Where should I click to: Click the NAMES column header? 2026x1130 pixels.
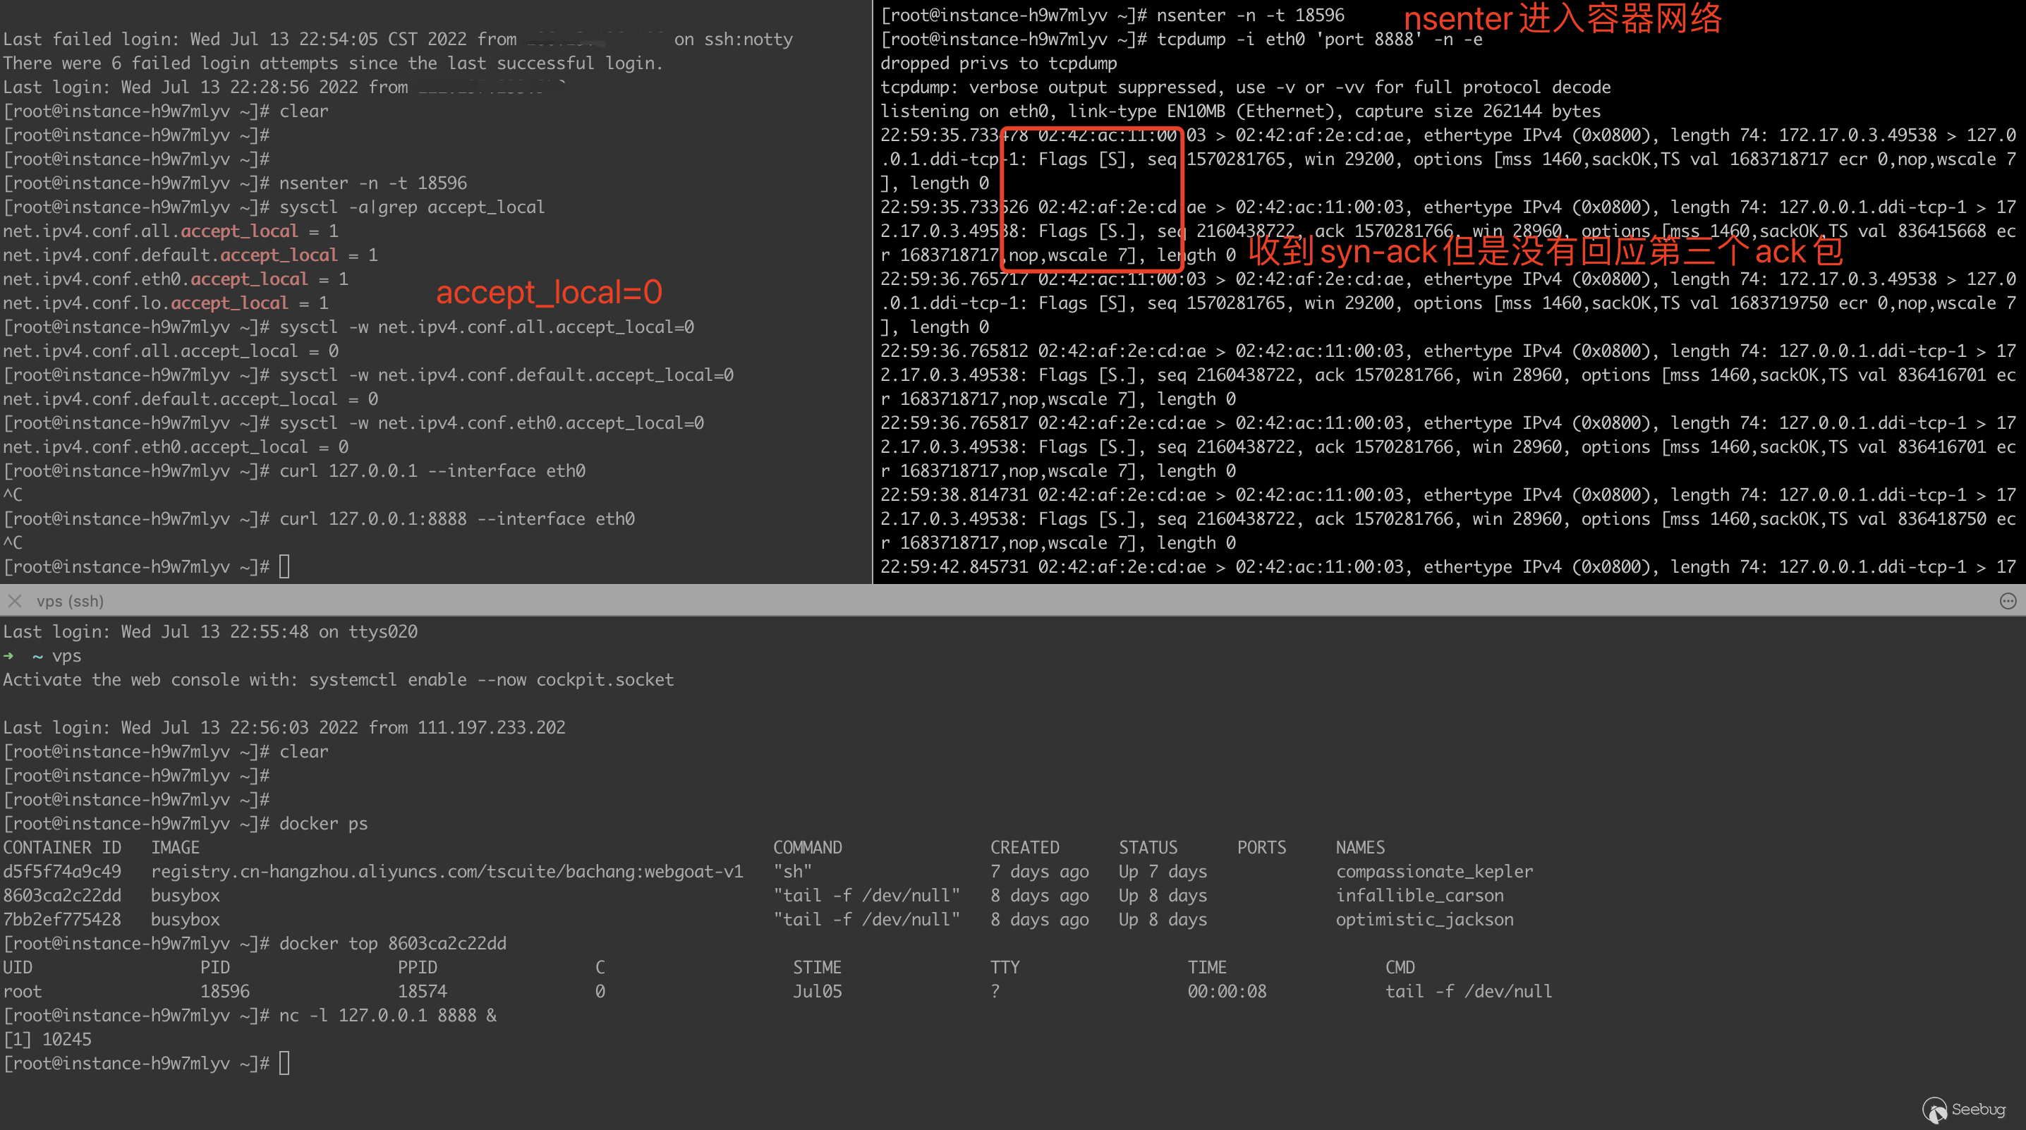1360,847
